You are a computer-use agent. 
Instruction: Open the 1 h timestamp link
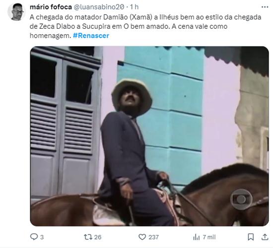click(134, 7)
